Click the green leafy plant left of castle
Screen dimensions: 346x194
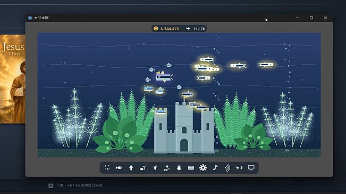pos(120,135)
